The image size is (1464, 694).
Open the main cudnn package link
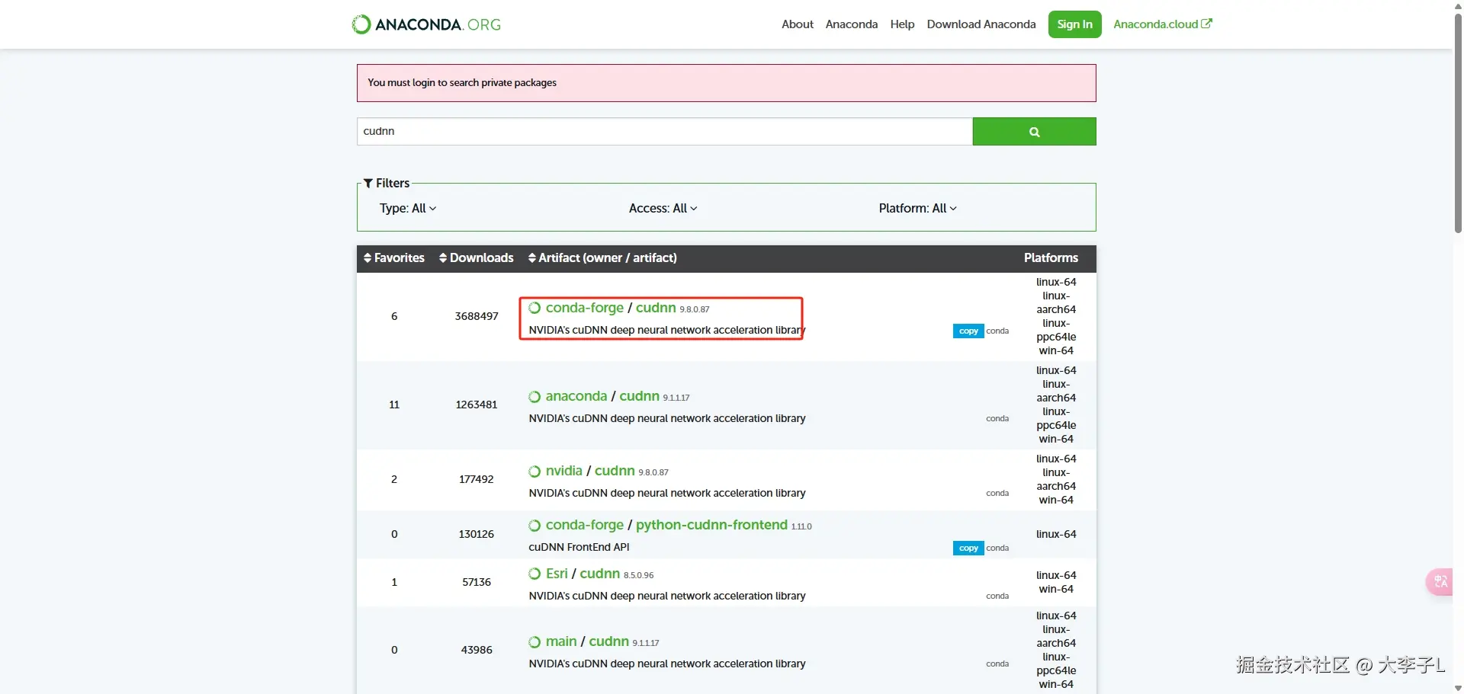coord(609,641)
